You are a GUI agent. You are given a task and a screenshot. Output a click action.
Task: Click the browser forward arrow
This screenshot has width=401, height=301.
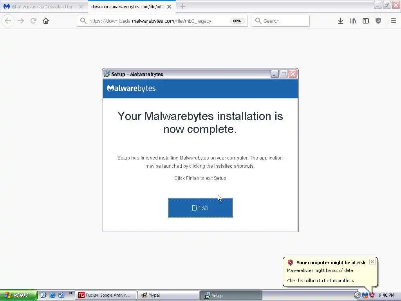21,21
